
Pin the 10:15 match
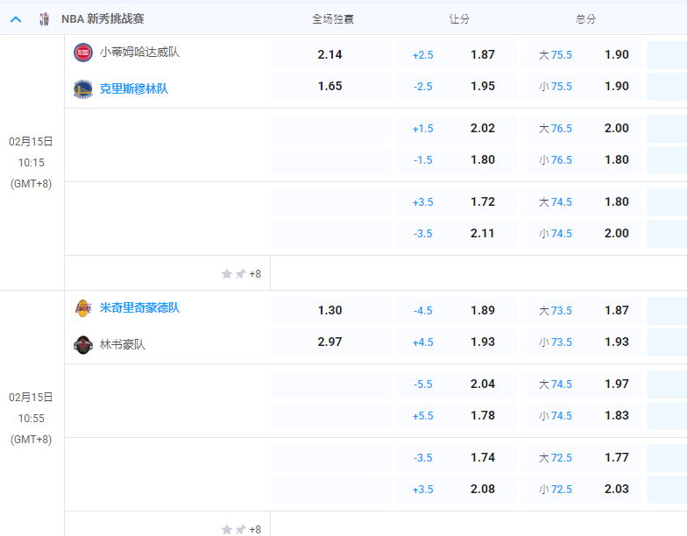[x=240, y=273]
